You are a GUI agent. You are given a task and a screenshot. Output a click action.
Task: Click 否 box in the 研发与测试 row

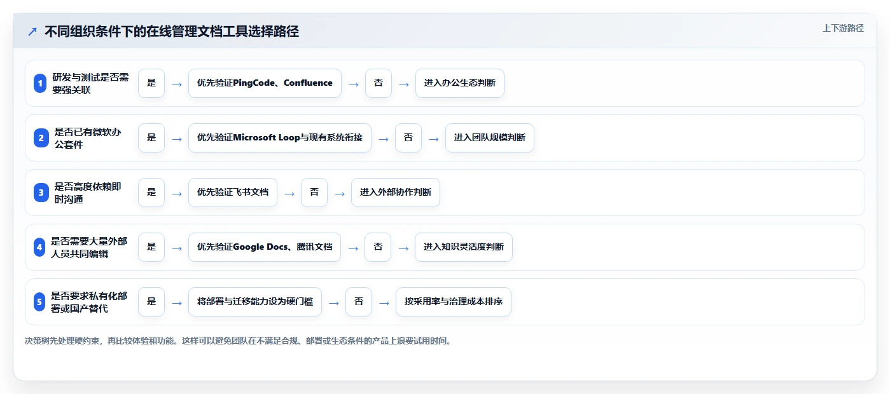tap(379, 83)
